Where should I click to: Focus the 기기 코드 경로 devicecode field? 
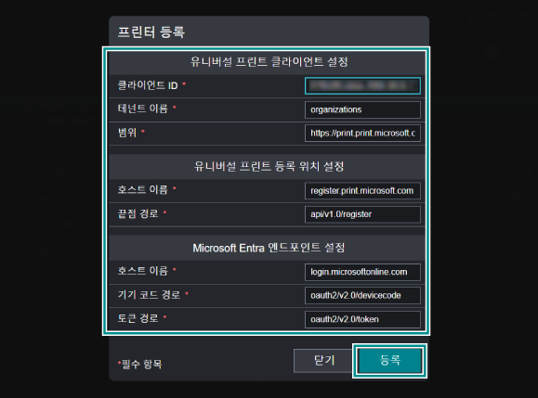[362, 296]
